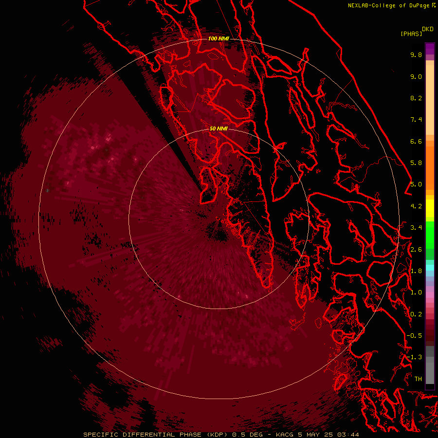Click the 9.0 legend value
Image resolution: width=438 pixels, height=438 pixels.
416,76
